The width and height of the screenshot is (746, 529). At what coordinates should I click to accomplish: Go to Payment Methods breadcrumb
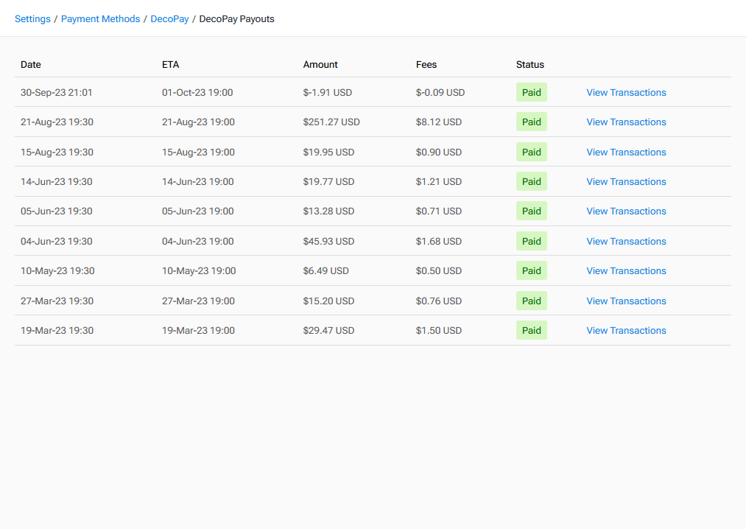100,19
